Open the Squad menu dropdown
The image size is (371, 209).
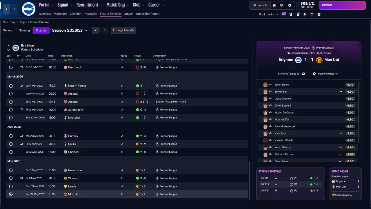tap(65, 5)
